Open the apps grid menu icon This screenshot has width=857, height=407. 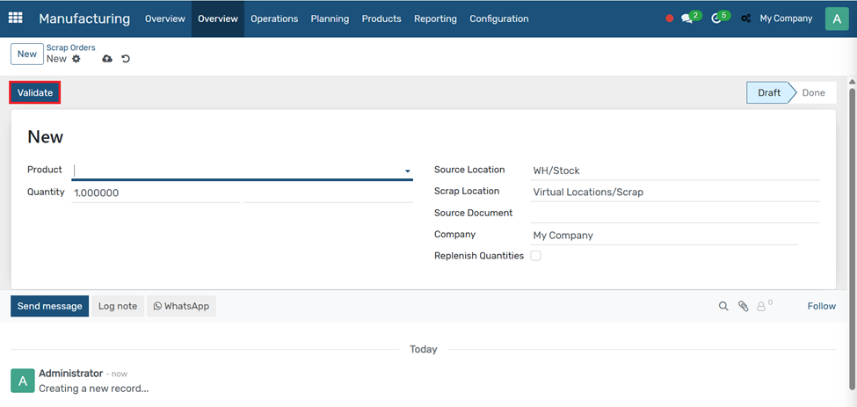16,18
